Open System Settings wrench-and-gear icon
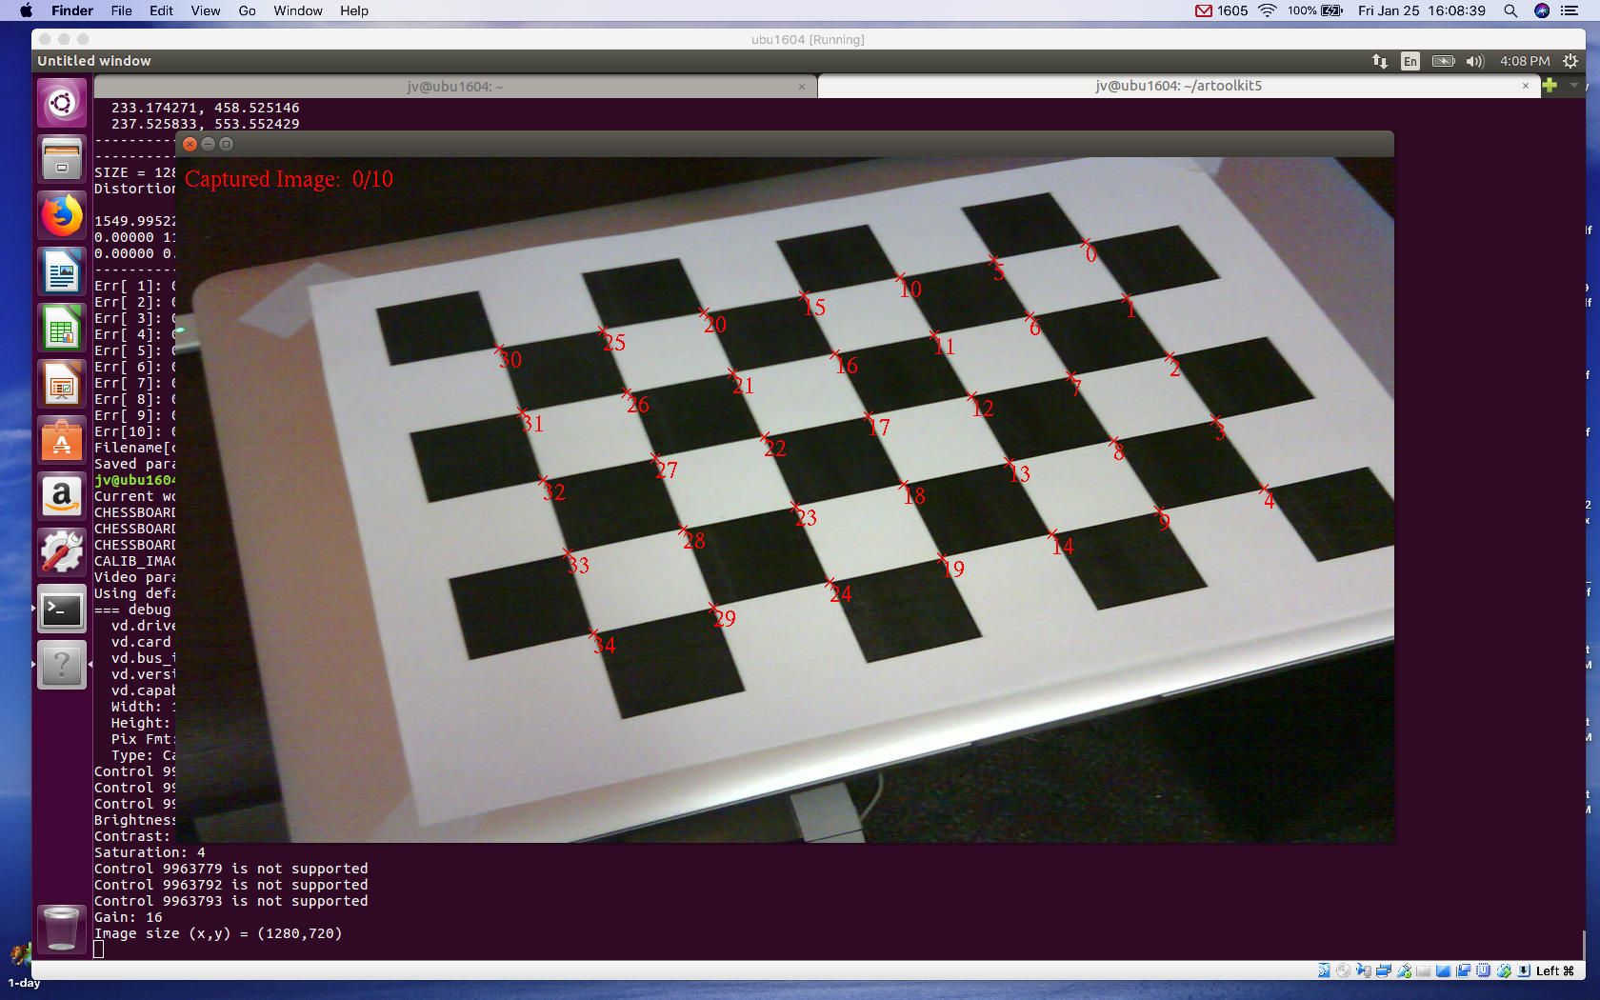The width and height of the screenshot is (1600, 1000). [62, 552]
